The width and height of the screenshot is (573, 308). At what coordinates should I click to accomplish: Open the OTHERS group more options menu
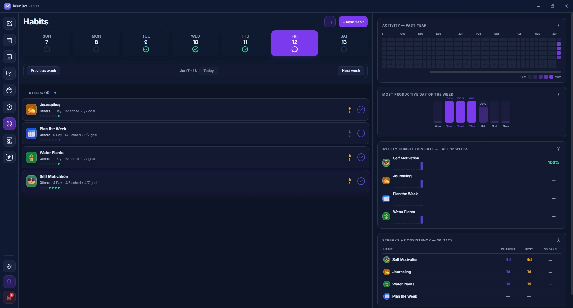point(63,93)
